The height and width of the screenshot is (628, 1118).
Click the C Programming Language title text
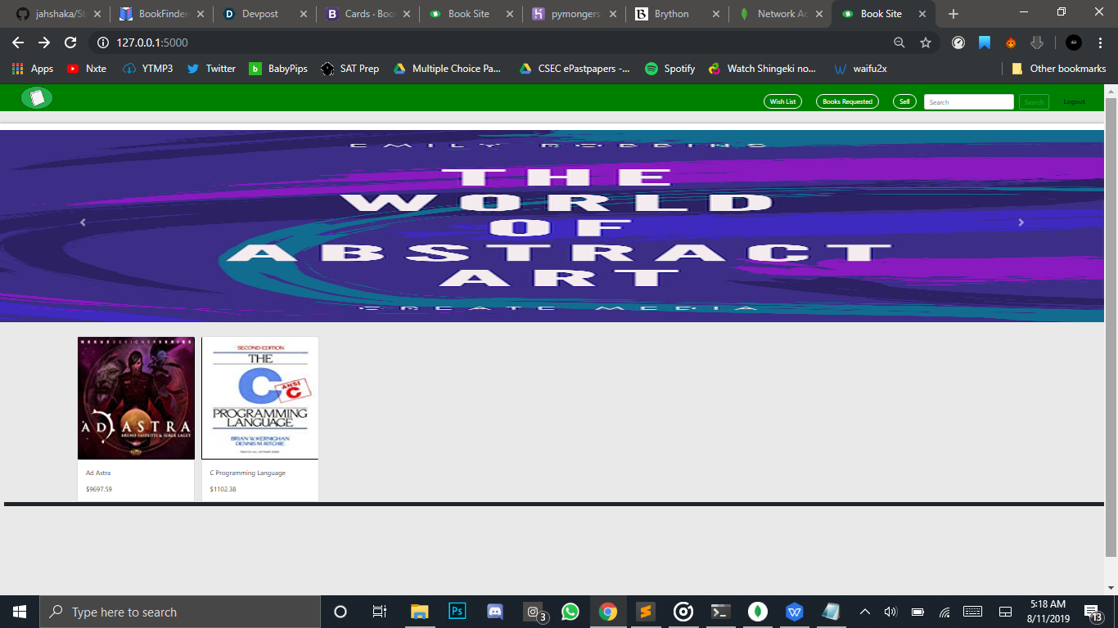248,473
